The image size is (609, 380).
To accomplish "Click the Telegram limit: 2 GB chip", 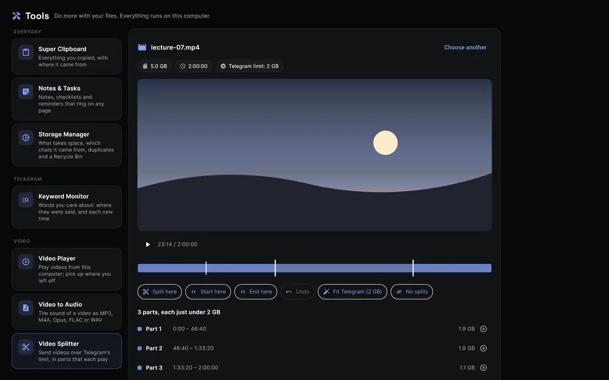I will [249, 66].
